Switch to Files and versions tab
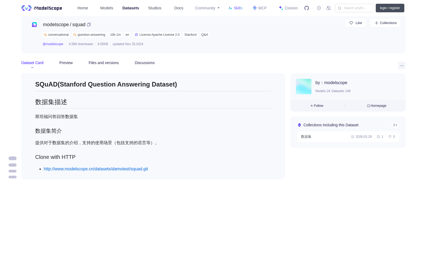Viewport: 427px width, 267px height. (104, 63)
